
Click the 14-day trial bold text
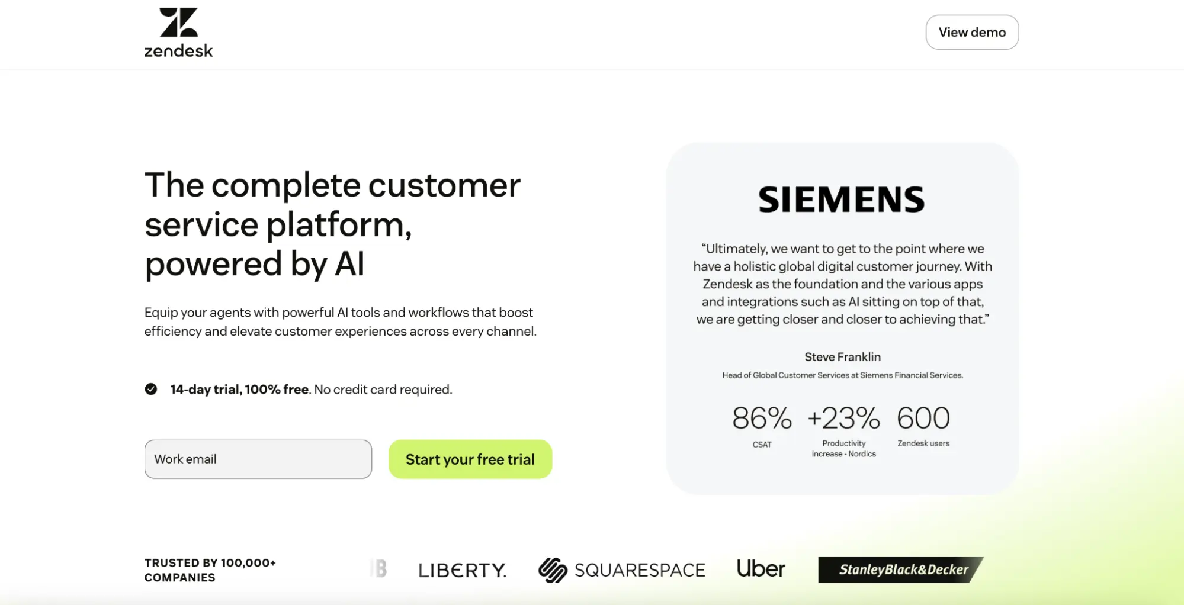tap(239, 389)
